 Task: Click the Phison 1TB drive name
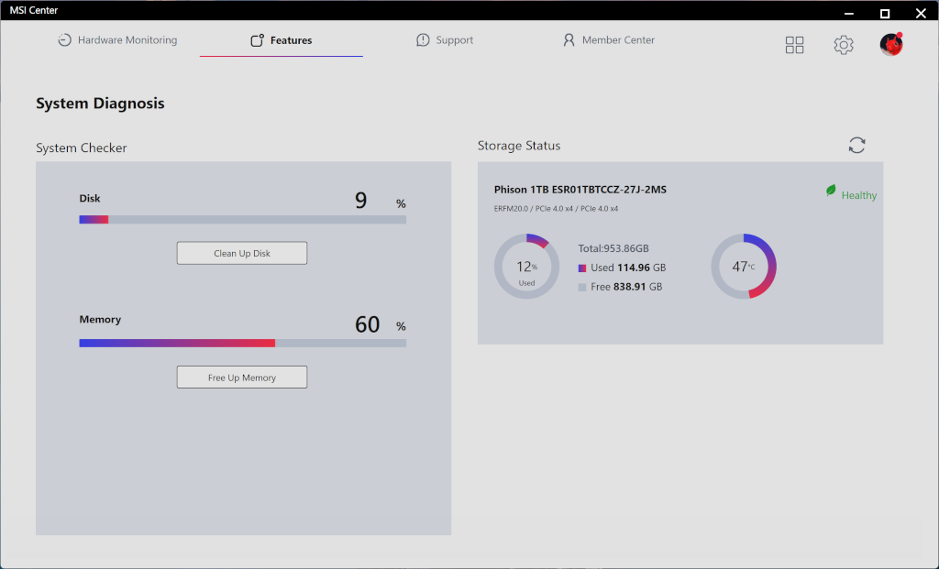coord(580,190)
